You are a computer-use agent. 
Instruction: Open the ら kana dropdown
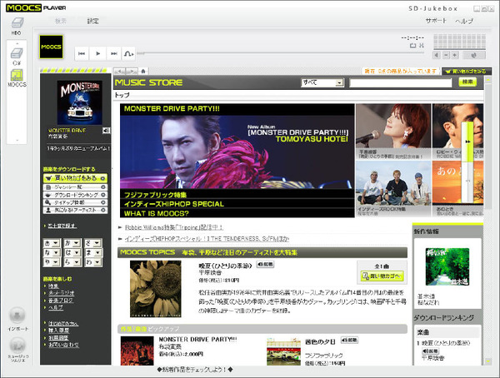coord(72,262)
